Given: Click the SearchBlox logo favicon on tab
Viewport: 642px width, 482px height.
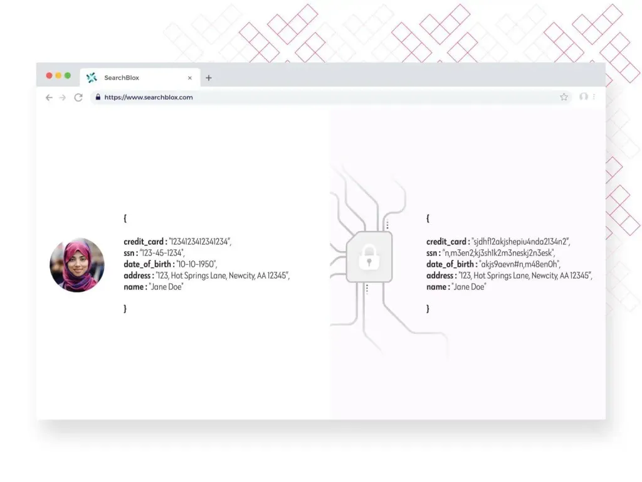Looking at the screenshot, I should (92, 77).
